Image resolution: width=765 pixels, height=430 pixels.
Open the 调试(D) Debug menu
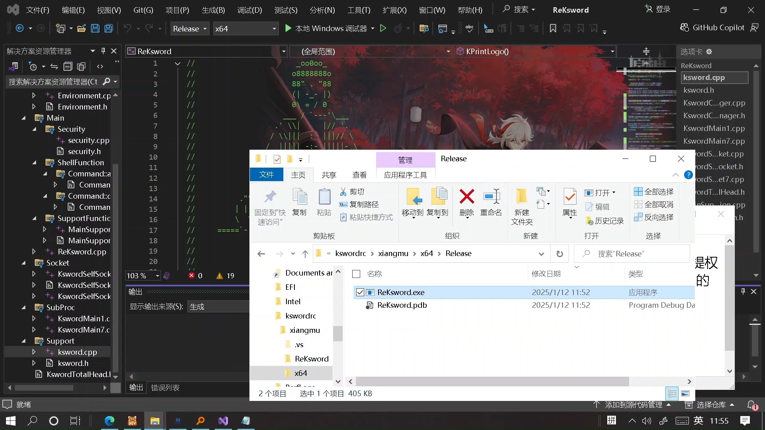[249, 10]
